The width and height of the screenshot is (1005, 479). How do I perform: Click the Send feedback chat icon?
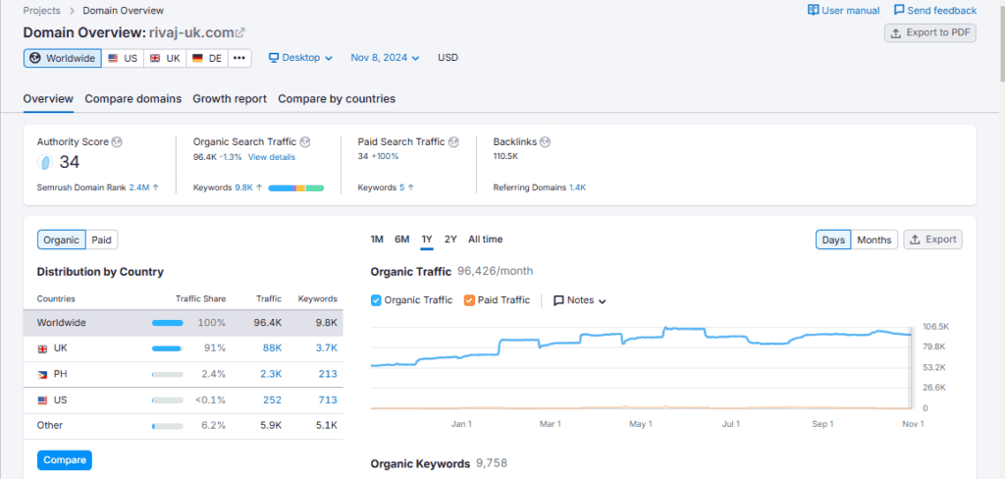pos(899,11)
